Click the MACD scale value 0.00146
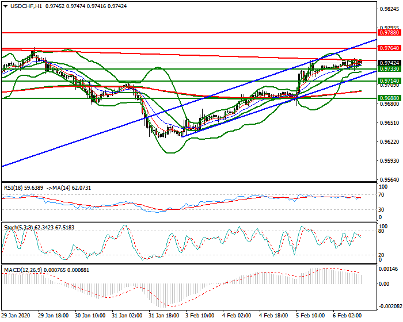Viewport: 403px width, 322px height. (389, 269)
